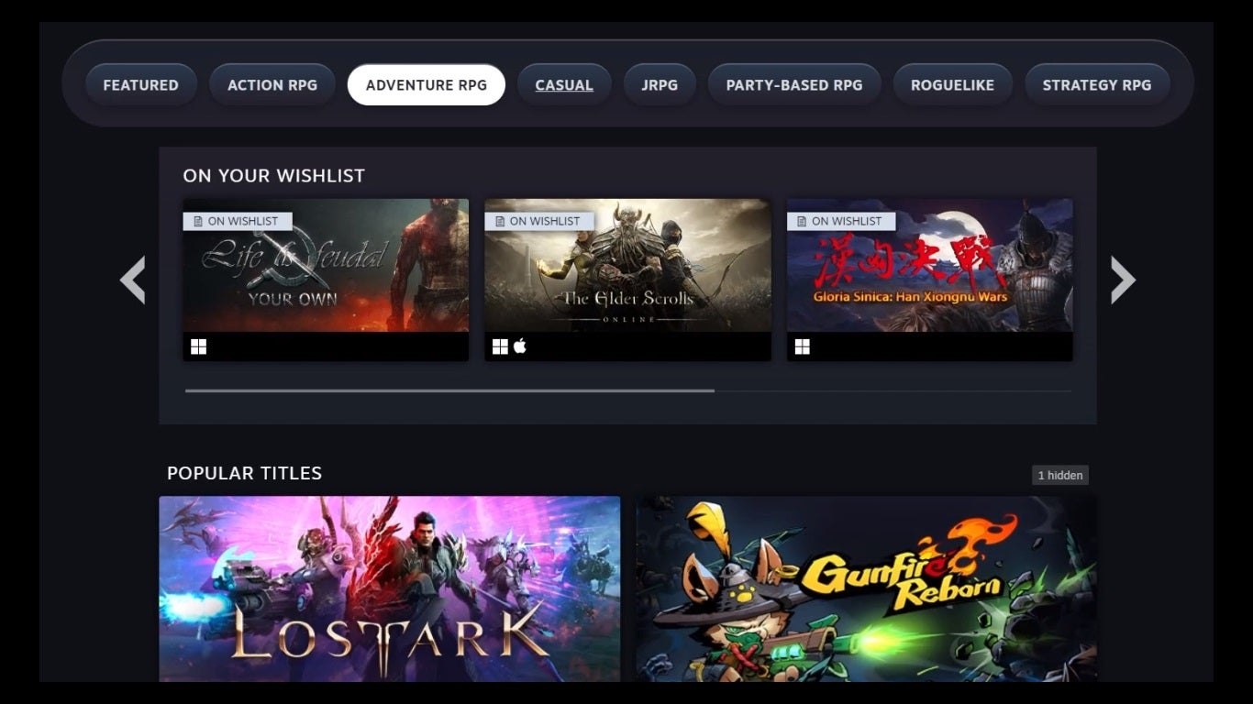Open the Casual category tab
This screenshot has width=1253, height=704.
[x=564, y=85]
